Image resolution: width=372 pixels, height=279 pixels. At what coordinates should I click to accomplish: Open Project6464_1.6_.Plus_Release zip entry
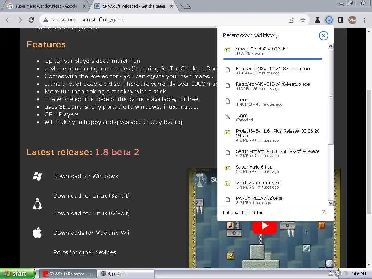pos(272,135)
